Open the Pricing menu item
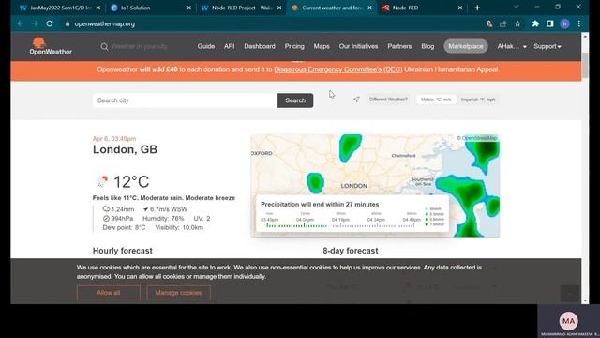 point(294,46)
